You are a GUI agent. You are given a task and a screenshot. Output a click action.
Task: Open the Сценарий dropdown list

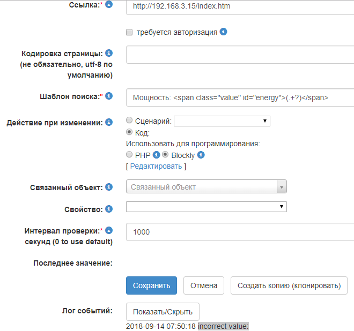(222, 121)
